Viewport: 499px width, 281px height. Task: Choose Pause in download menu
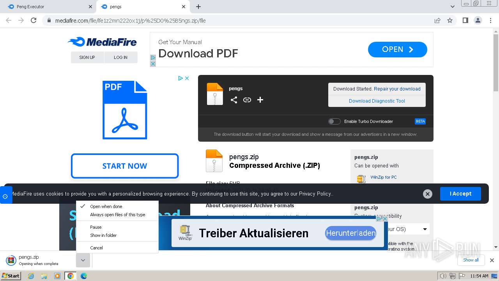(x=117, y=227)
